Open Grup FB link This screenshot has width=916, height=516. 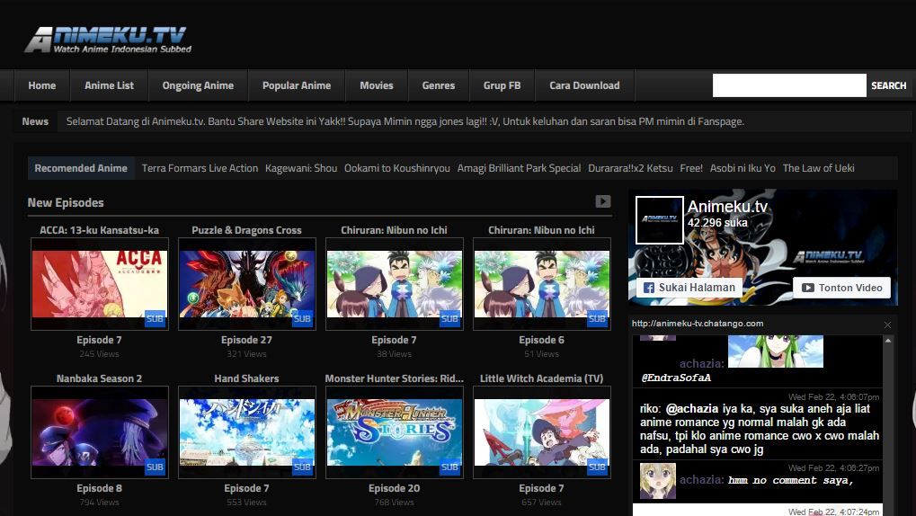tap(502, 85)
